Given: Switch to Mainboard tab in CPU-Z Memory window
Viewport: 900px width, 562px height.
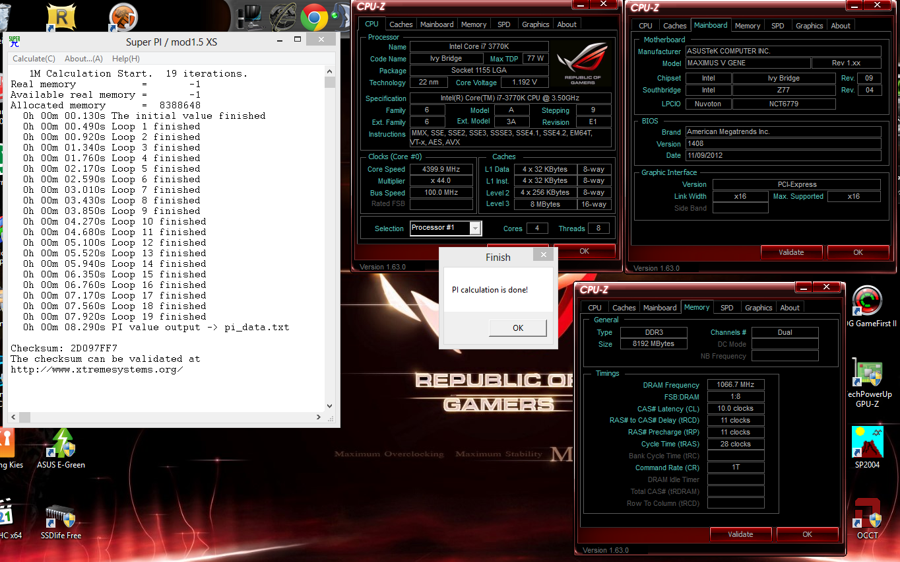Looking at the screenshot, I should (660, 308).
